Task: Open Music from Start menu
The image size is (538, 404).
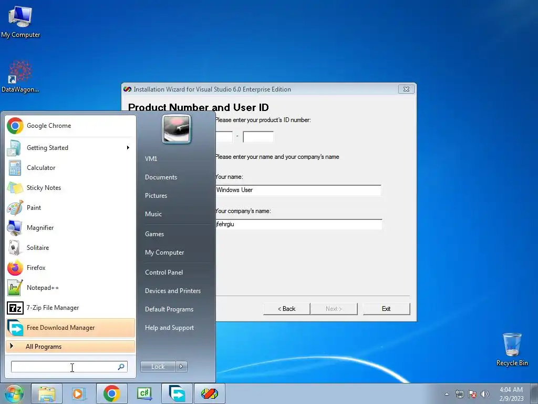Action: 153,214
